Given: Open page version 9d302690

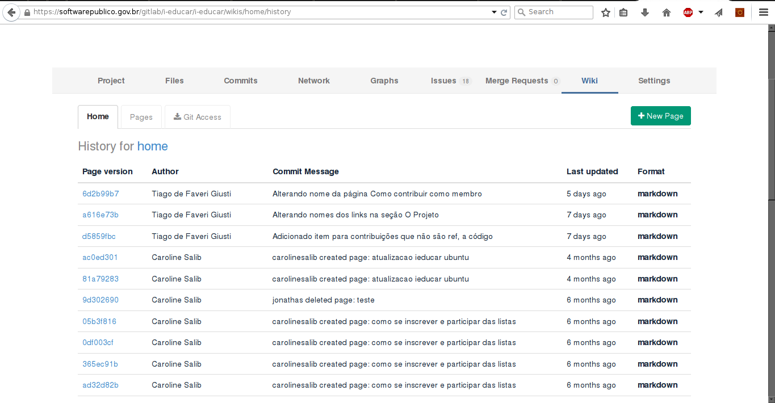Looking at the screenshot, I should 100,300.
